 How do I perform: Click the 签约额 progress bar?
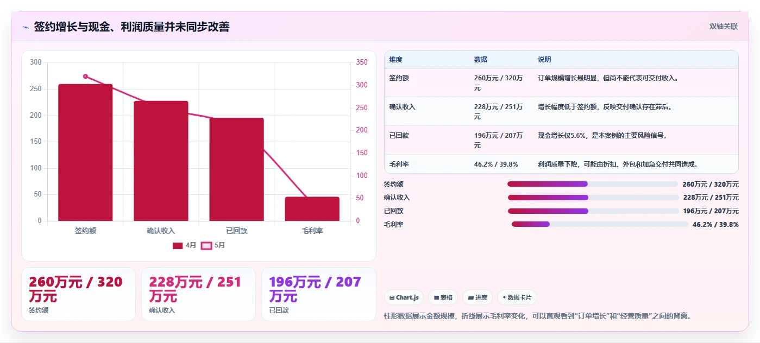tap(593, 184)
